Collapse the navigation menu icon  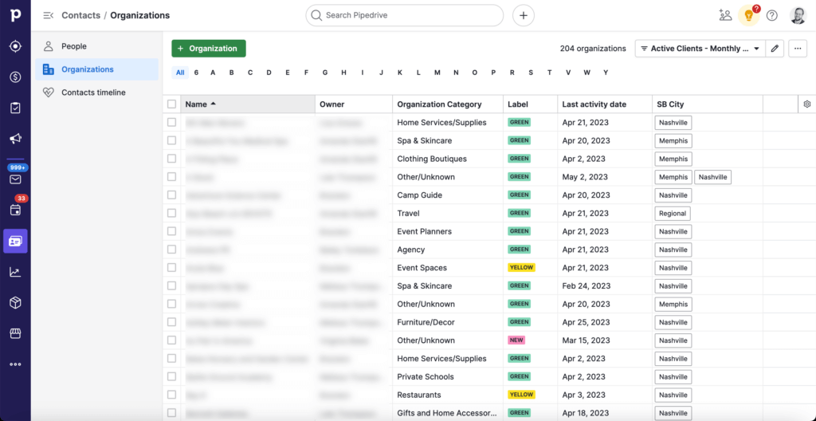pos(49,16)
